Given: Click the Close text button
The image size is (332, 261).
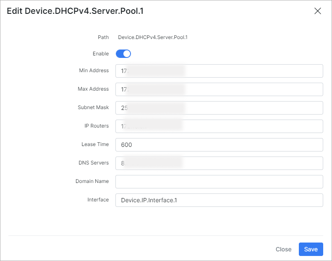Looking at the screenshot, I should pos(283,249).
